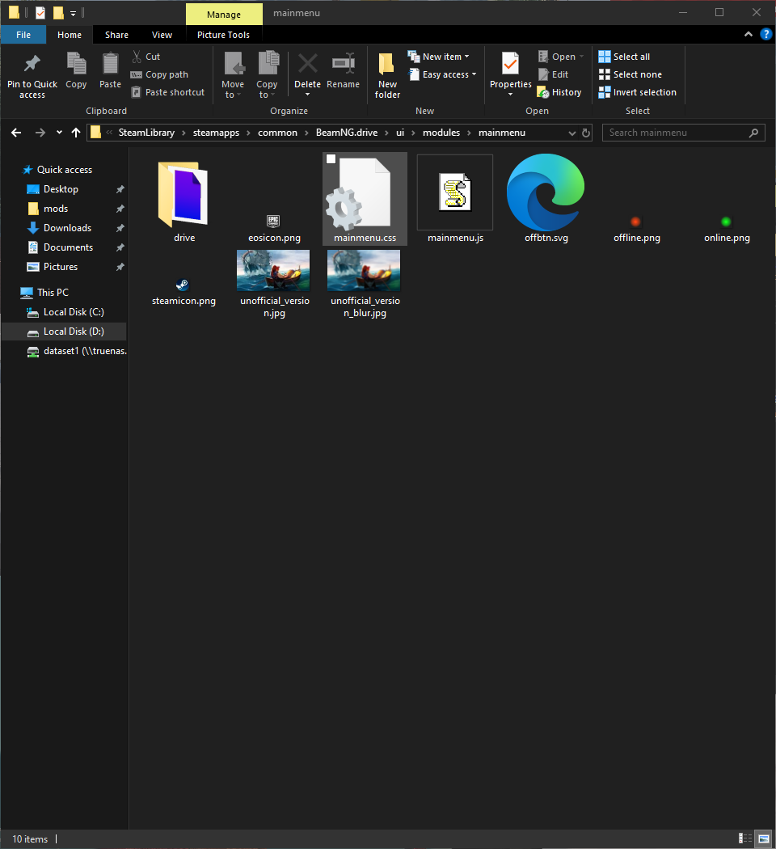Open the Move to dropdown
Image resolution: width=776 pixels, height=849 pixels.
pyautogui.click(x=233, y=76)
